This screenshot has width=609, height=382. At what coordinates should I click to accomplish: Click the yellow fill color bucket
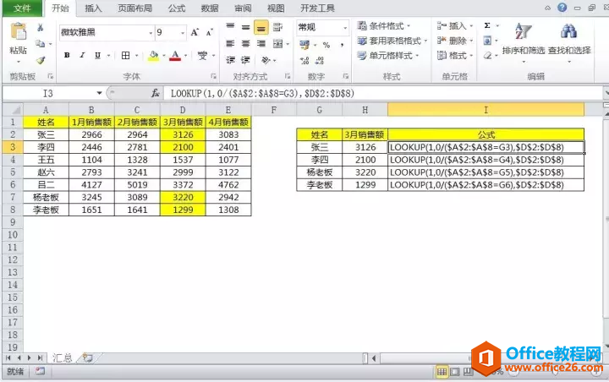pyautogui.click(x=153, y=56)
